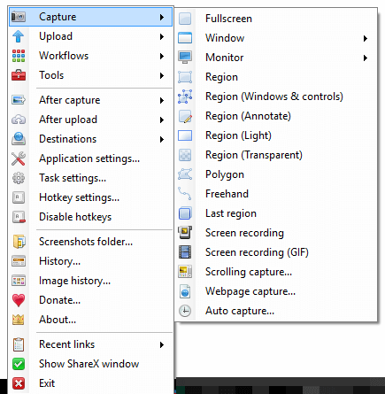Click the red X Exit icon
385x394 pixels.
pos(19,383)
